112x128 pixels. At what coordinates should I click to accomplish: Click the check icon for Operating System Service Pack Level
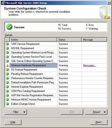(7, 57)
